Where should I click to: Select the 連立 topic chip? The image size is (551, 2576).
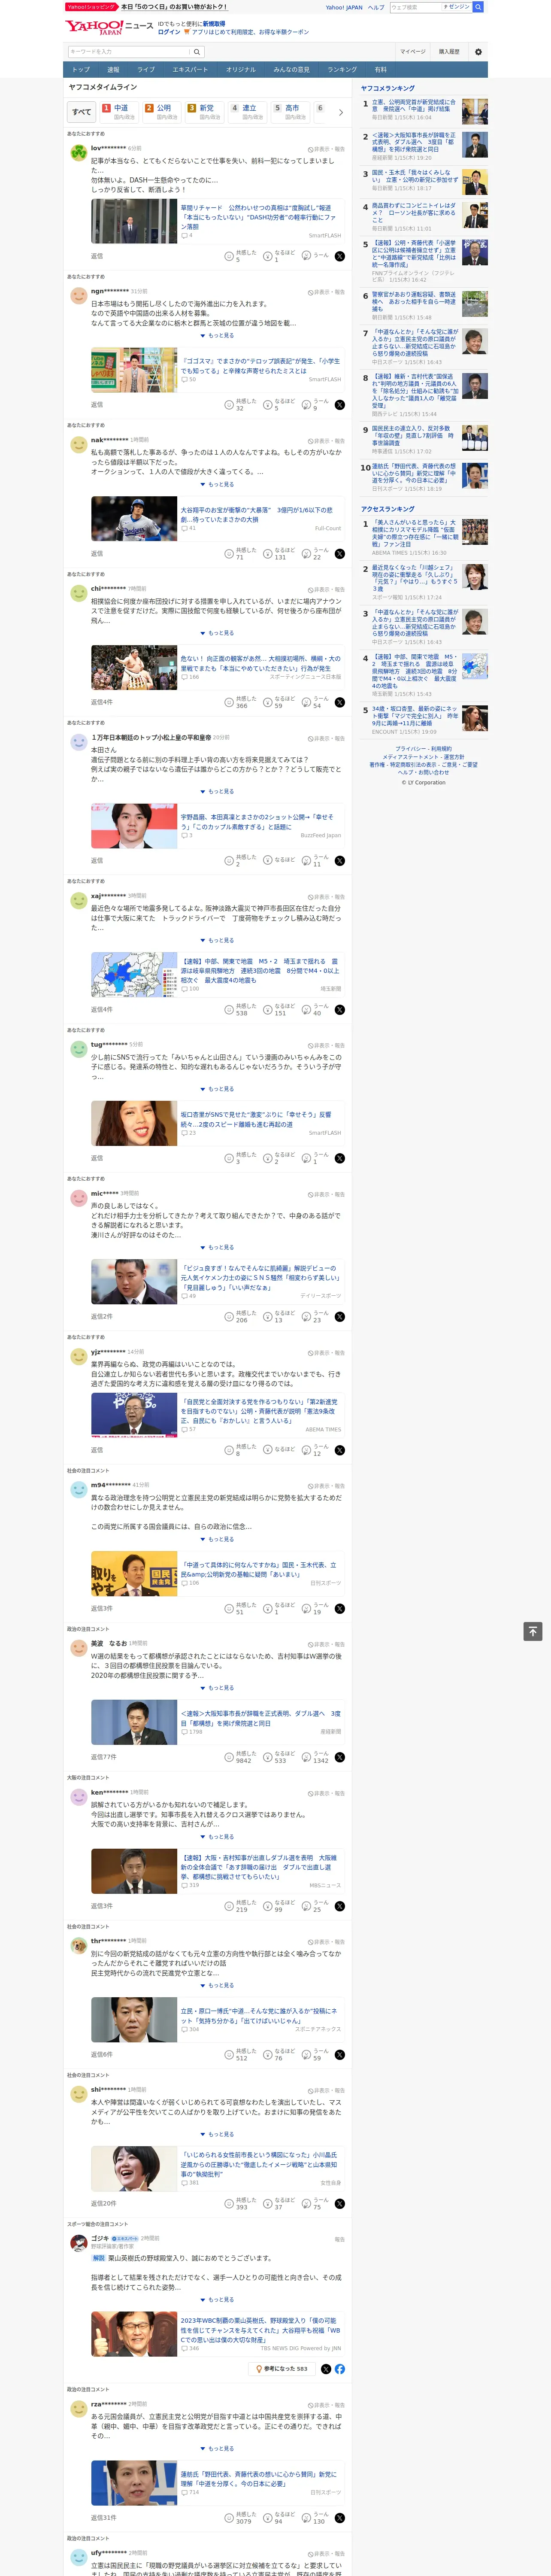pyautogui.click(x=249, y=112)
